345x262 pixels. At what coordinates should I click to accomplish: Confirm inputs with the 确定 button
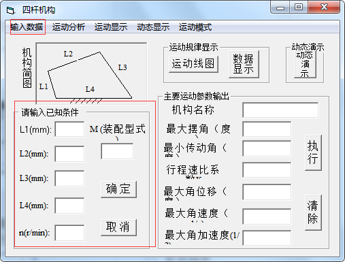[x=118, y=189]
